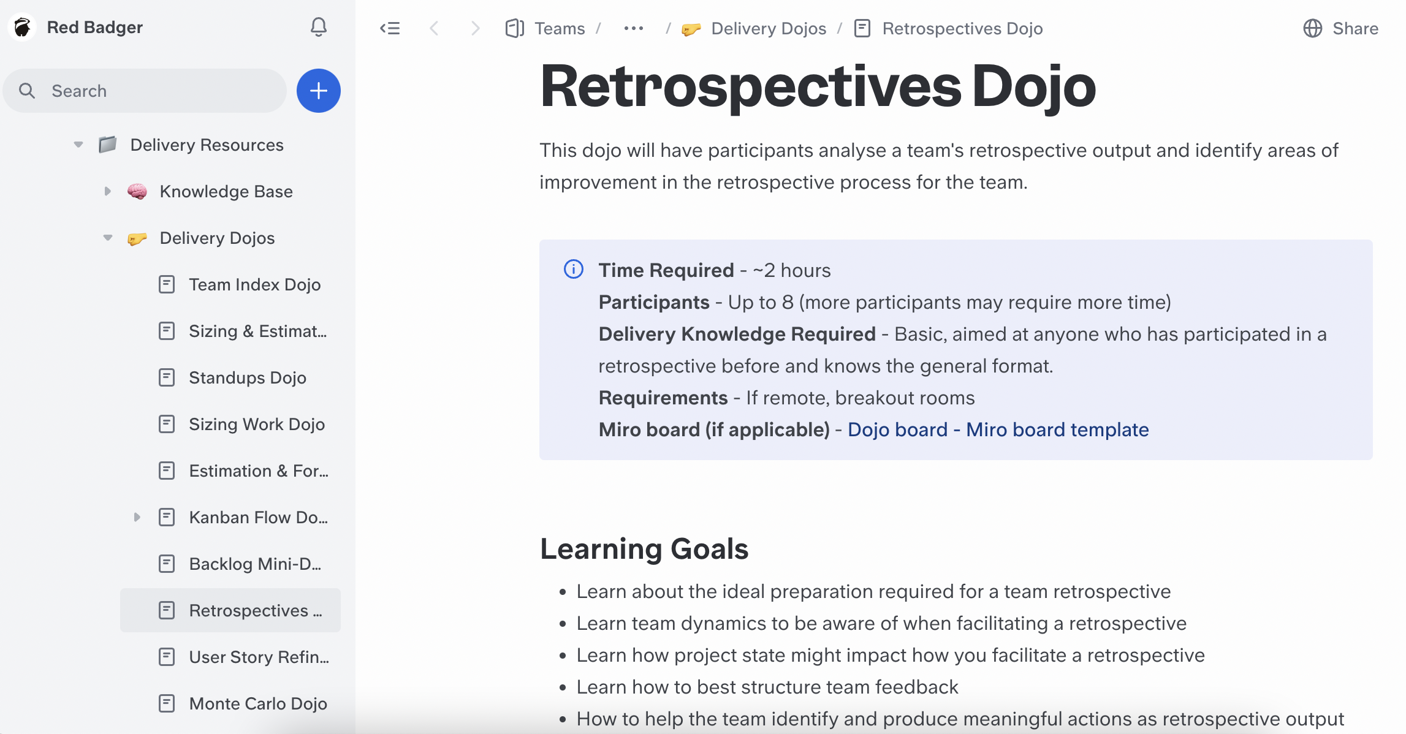Click the "Learn how to best structure team feedback" bullet
1406x734 pixels.
point(767,687)
